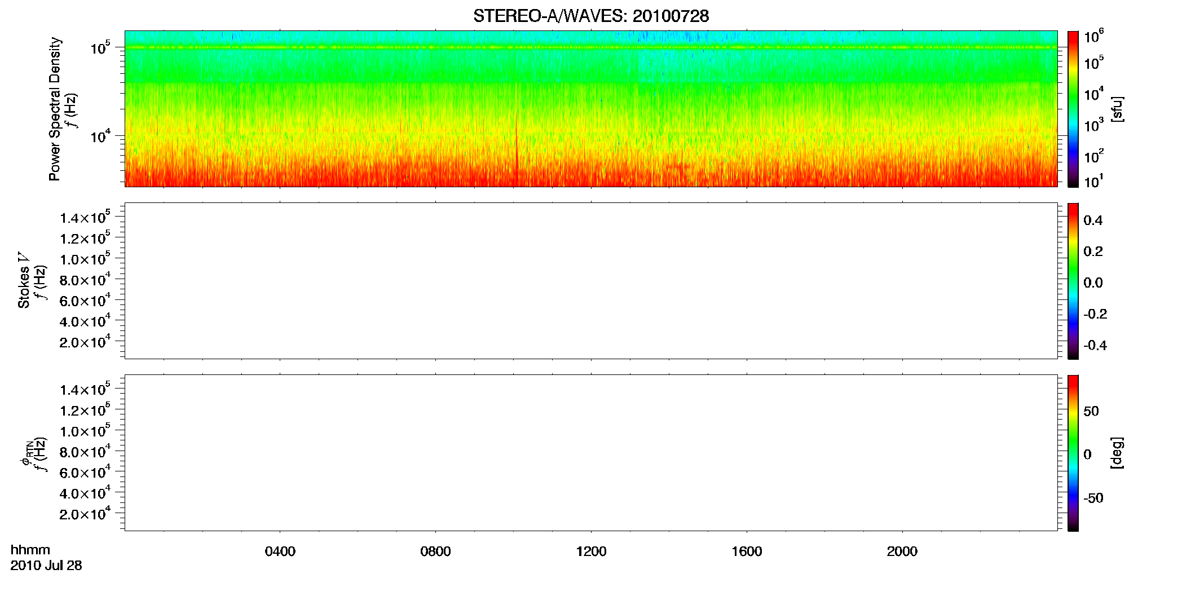This screenshot has width=1182, height=609.
Task: Click the phi RTN degree color bar
Action: point(1073,453)
